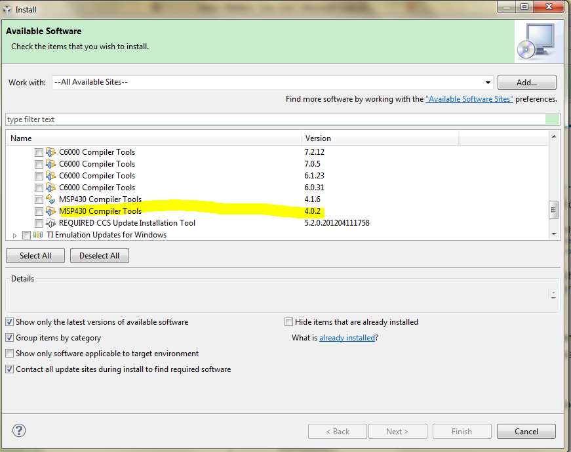Click version text 6.0.31
The width and height of the screenshot is (571, 452).
point(314,188)
